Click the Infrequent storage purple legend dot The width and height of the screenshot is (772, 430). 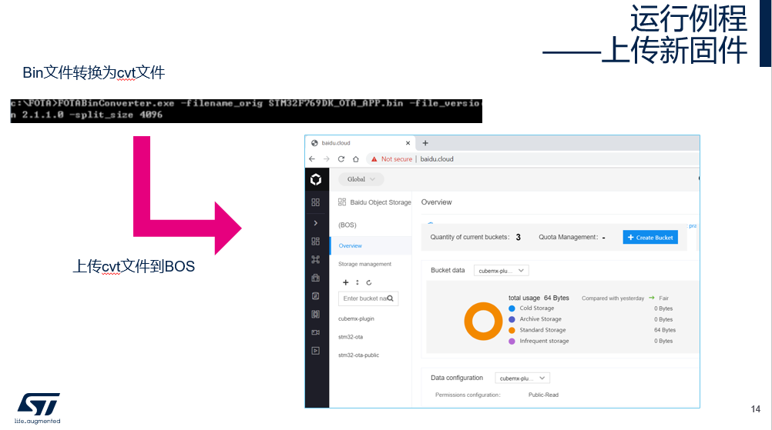point(512,341)
